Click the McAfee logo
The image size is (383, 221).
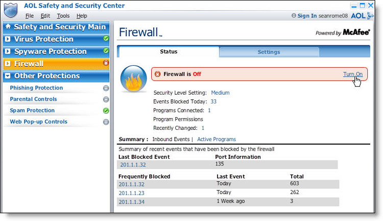(x=356, y=32)
